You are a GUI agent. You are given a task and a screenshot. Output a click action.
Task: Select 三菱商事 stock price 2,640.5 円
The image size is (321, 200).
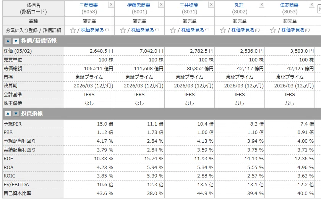point(101,51)
